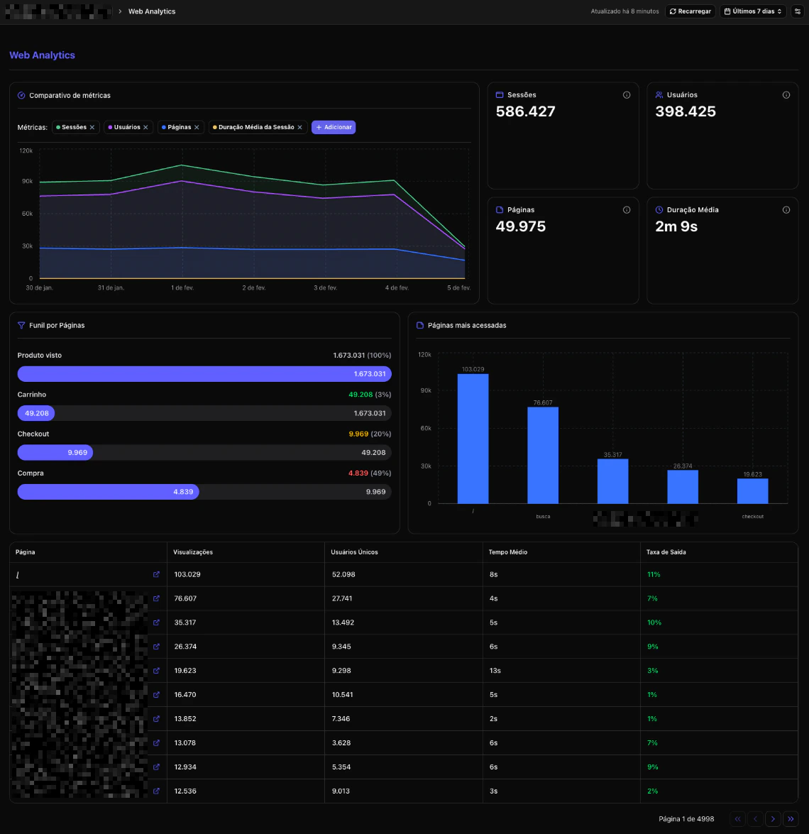Remove the Páginas metric chip
The width and height of the screenshot is (809, 834).
[x=197, y=127]
